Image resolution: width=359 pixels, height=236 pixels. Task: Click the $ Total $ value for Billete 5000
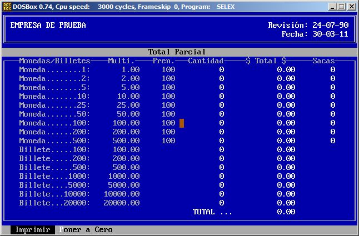pyautogui.click(x=286, y=185)
